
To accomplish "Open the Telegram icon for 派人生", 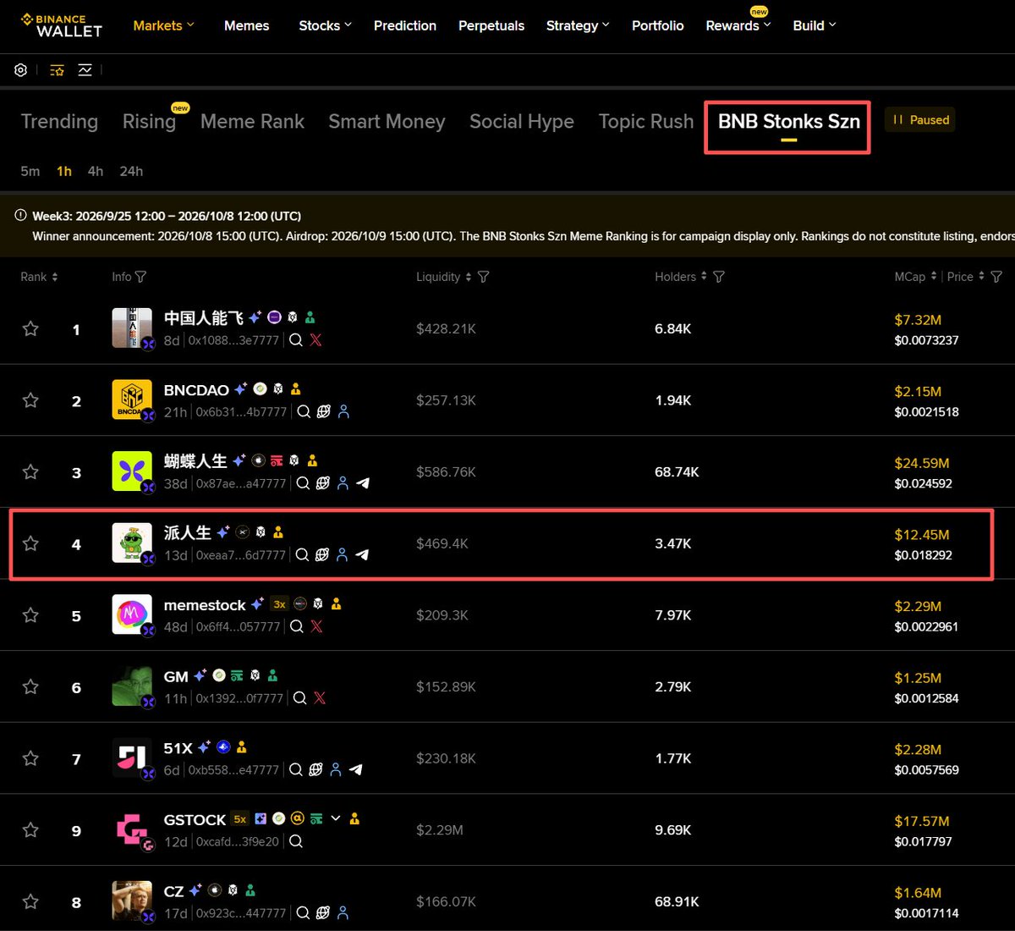I will (362, 555).
